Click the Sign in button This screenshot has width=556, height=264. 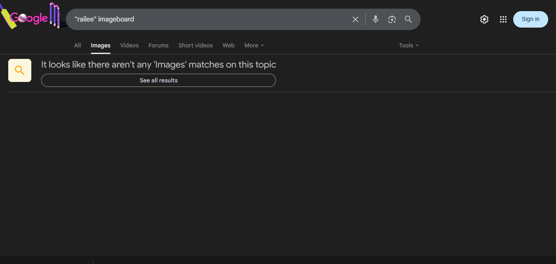pos(530,19)
